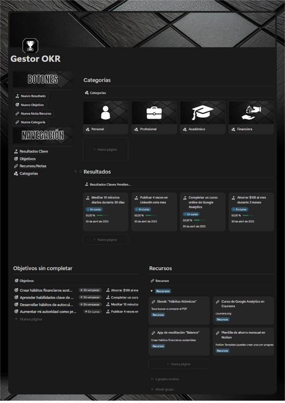
Task: Select the Recursos view tab
Action: pyautogui.click(x=160, y=281)
